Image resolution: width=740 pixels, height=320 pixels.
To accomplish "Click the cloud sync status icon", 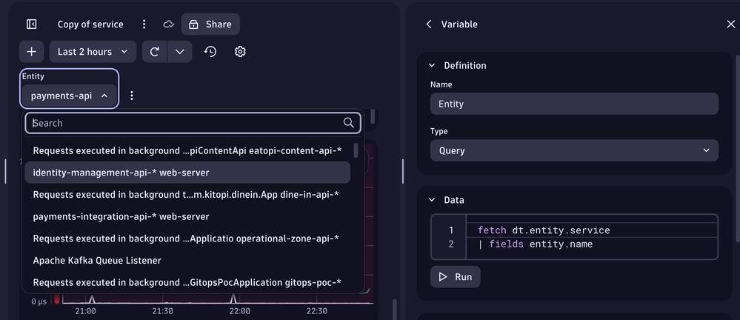I will pos(169,24).
